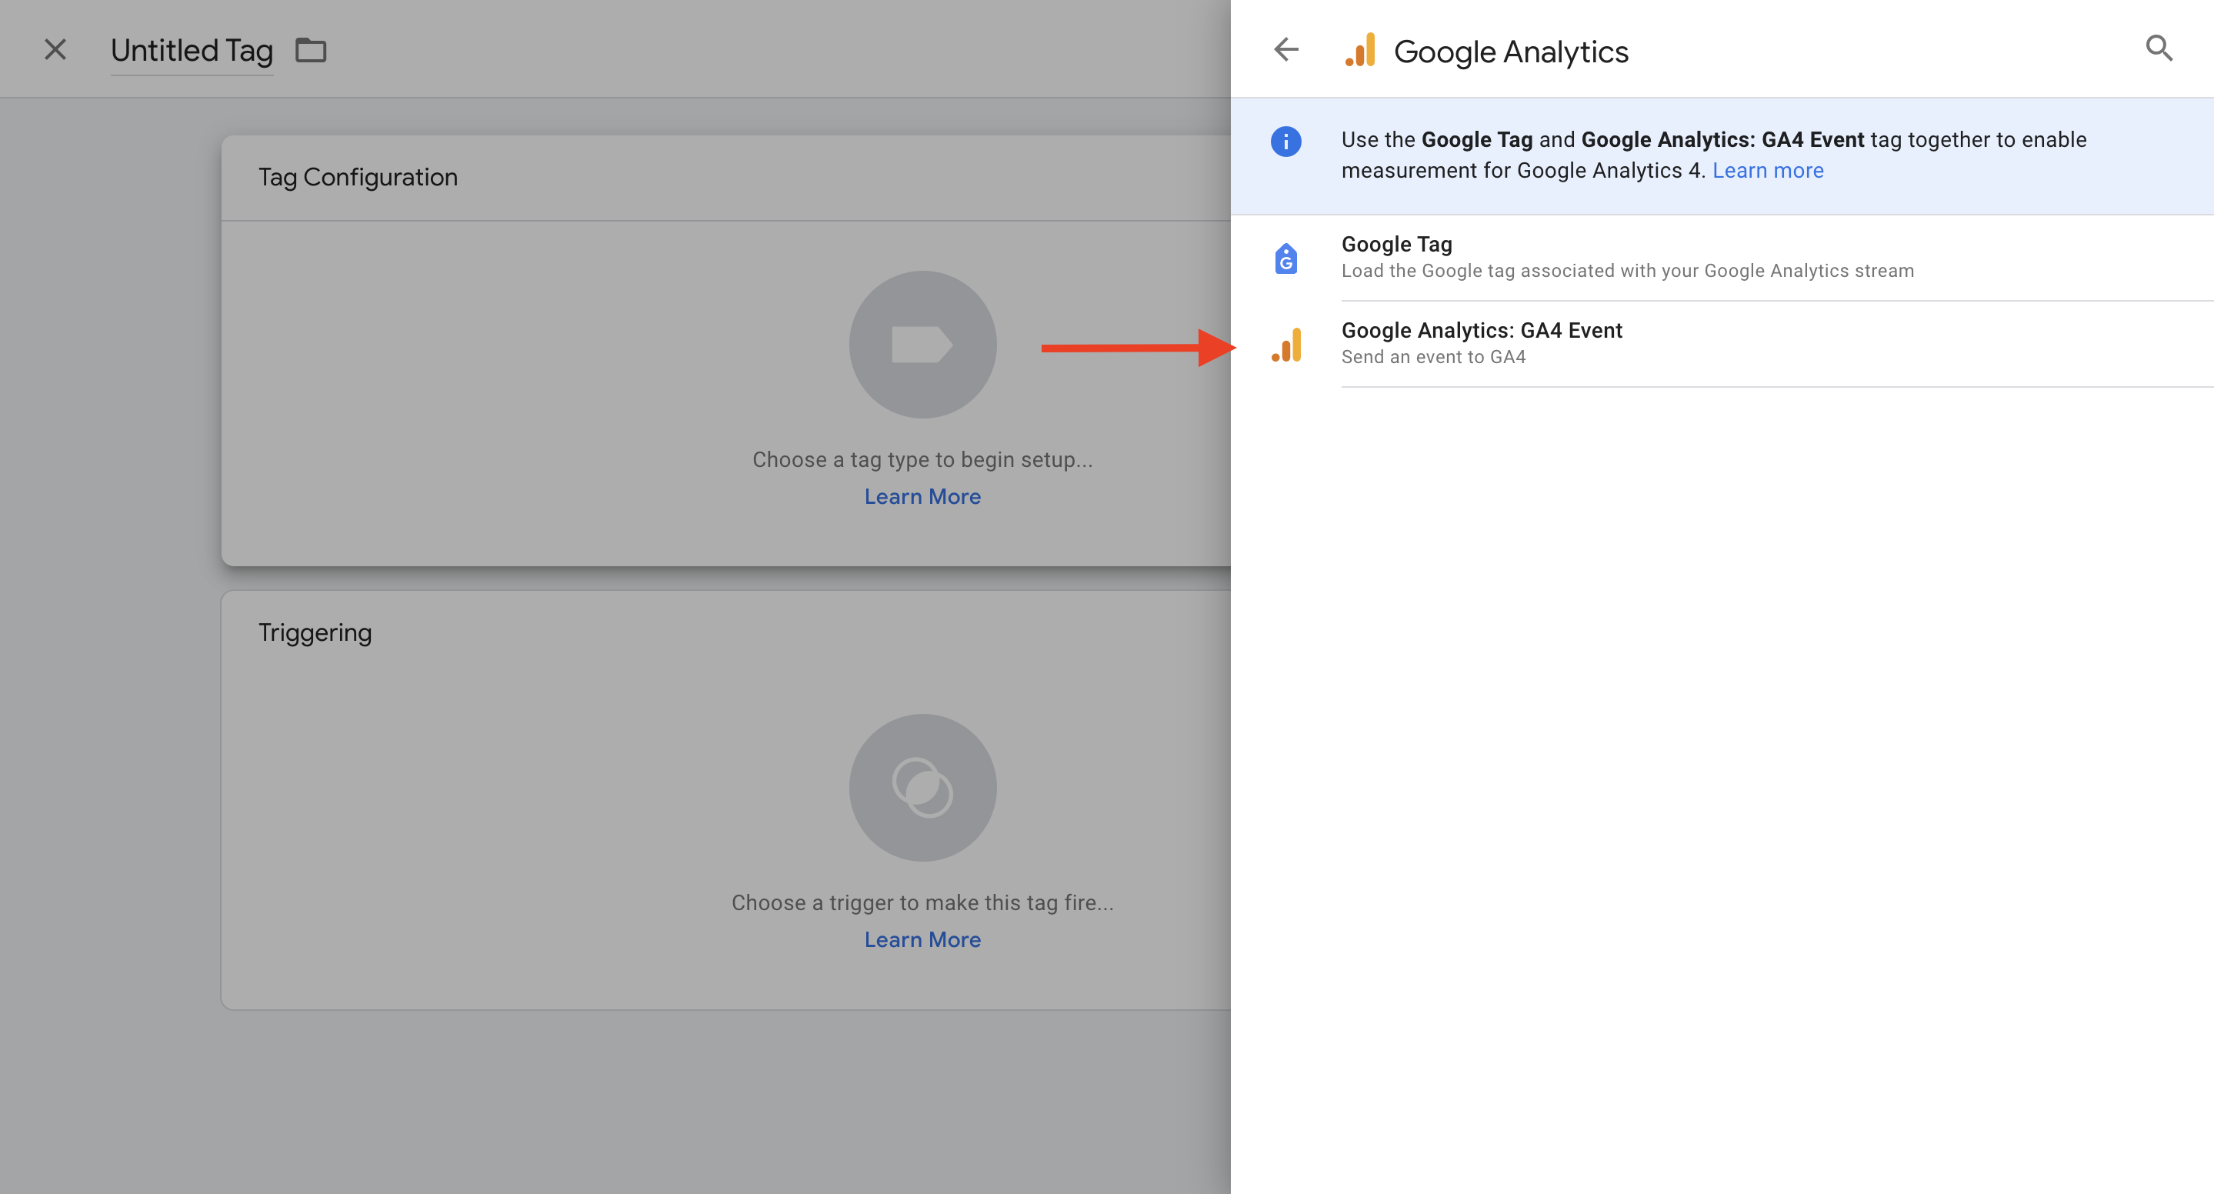
Task: Open Learn more link in info banner
Action: [x=1767, y=170]
